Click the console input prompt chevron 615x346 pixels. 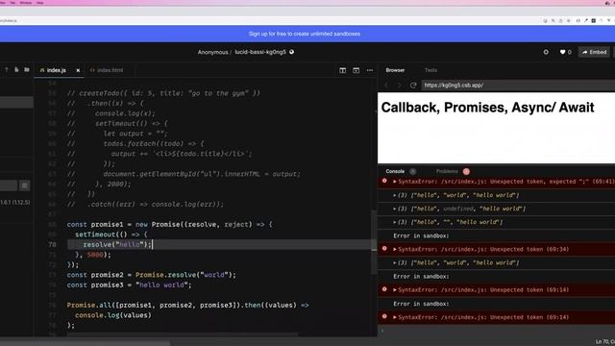pos(382,331)
